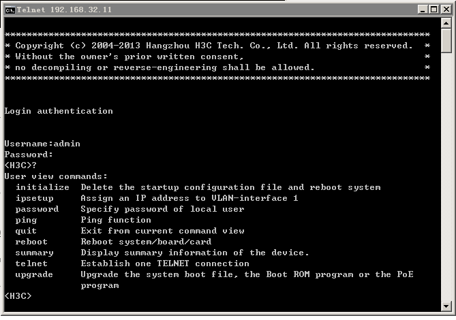Click the 'ping' command entry
This screenshot has height=320, width=456.
26,220
